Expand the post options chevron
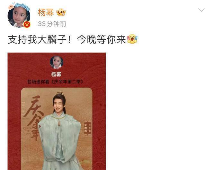 201,10
